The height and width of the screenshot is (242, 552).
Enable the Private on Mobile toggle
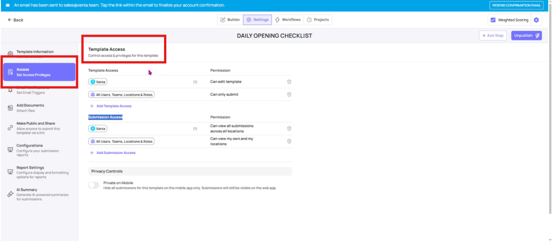[94, 185]
